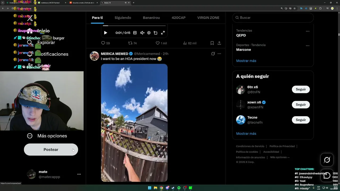The image size is (340, 191).
Task: Open video settings gear in the player
Action: pyautogui.click(x=149, y=33)
